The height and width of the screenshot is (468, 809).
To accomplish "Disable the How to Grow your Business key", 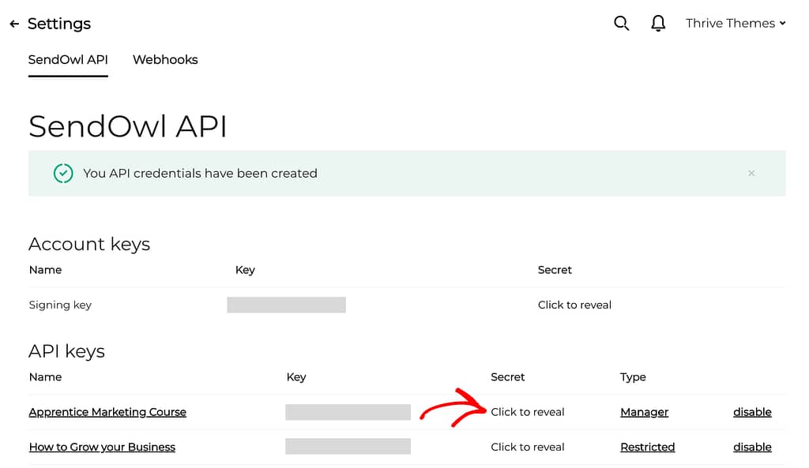I will point(752,447).
